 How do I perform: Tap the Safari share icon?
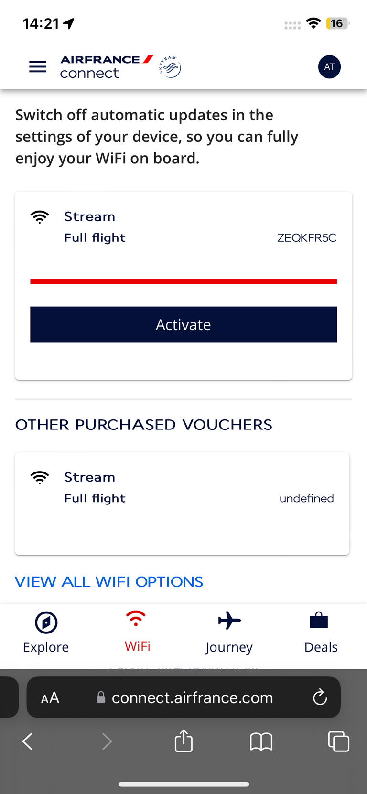point(183,741)
